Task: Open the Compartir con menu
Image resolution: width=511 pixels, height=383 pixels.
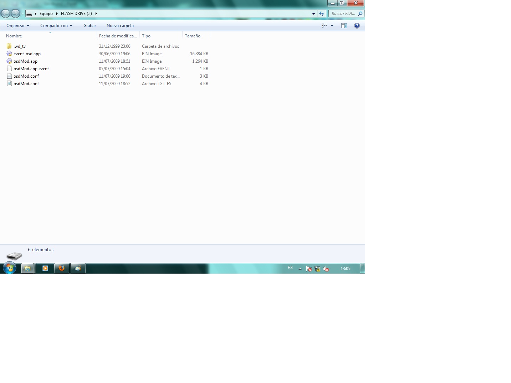Action: point(56,26)
